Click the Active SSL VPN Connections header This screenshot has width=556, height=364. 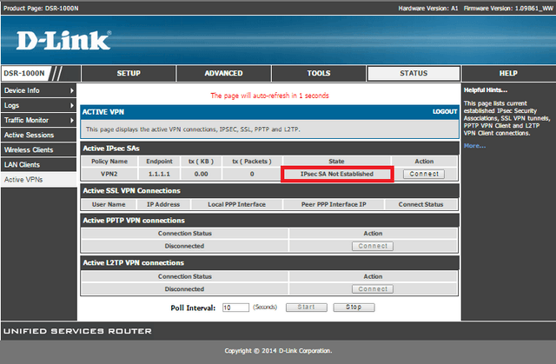tap(269, 190)
